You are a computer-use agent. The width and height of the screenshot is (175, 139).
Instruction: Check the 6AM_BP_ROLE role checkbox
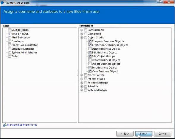pos(10,30)
